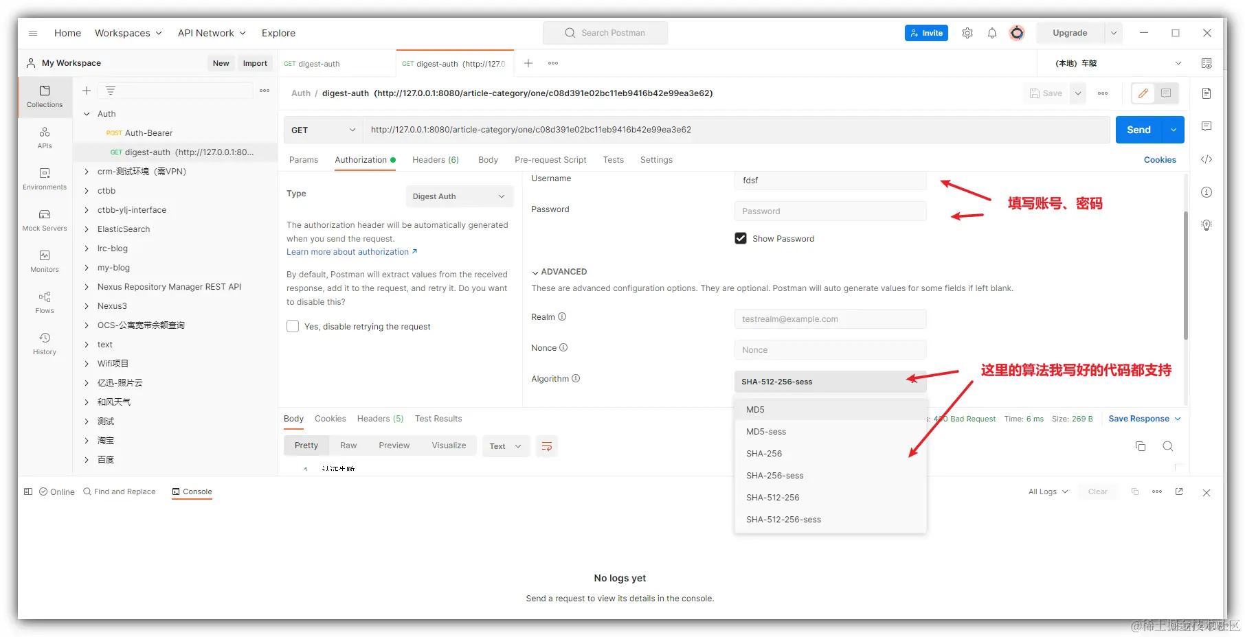Open the Flows sidebar panel
Viewport: 1245px width, 637px height.
pyautogui.click(x=45, y=302)
